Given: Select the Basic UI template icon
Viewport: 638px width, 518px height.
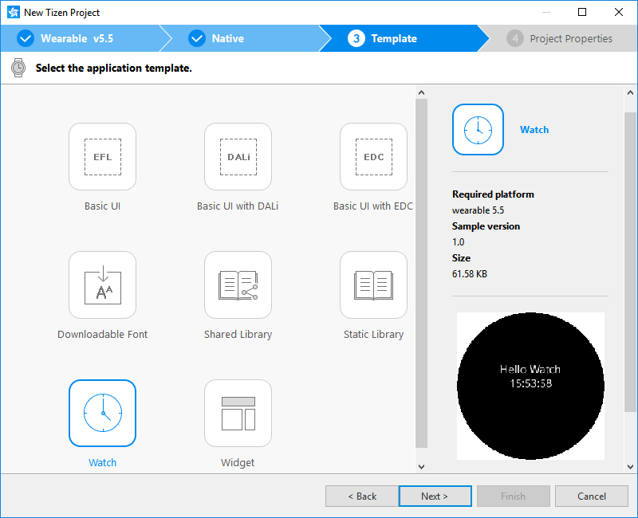Looking at the screenshot, I should [x=102, y=156].
